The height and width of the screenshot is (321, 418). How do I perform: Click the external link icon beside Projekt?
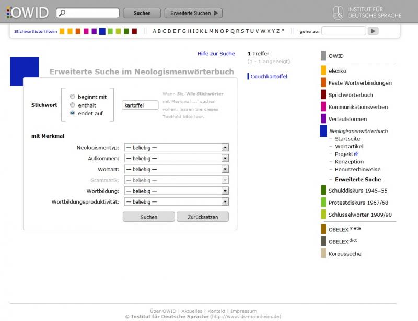(x=356, y=154)
